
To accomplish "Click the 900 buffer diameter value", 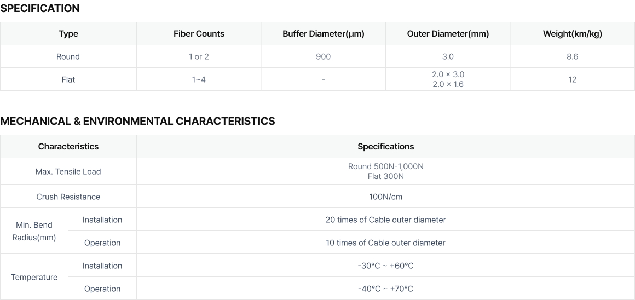I will [323, 57].
